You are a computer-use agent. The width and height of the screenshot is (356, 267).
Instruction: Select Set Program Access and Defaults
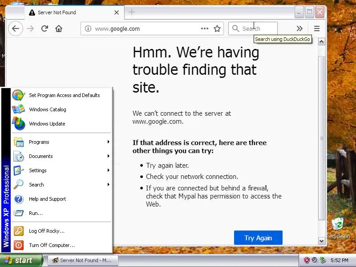(62, 95)
